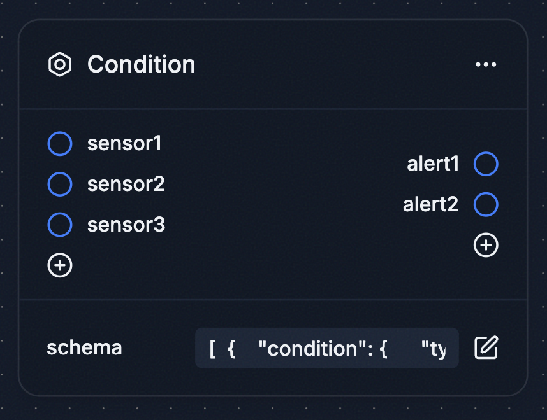Click the Condition node hexagon icon
The height and width of the screenshot is (420, 547).
tap(59, 64)
